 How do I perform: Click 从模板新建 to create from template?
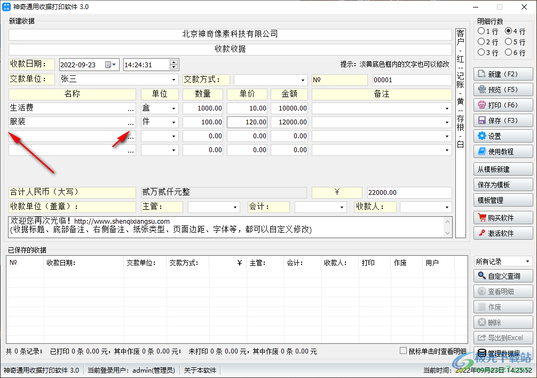pos(502,169)
